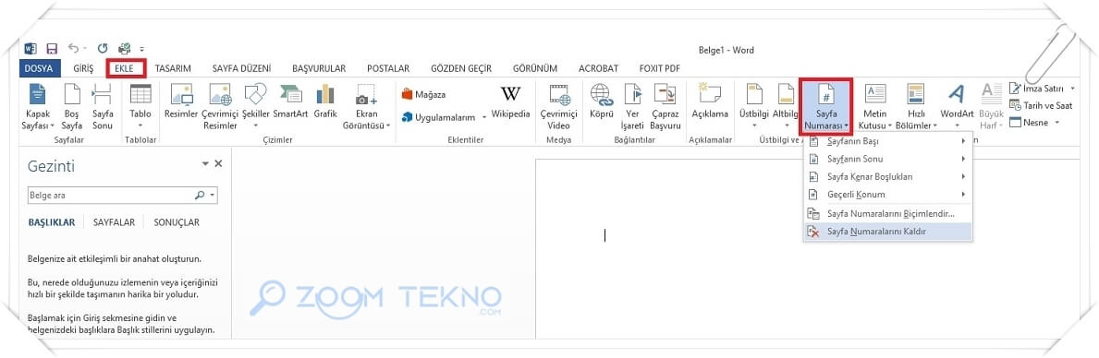Expand the Sayfanın Sonu submenu
This screenshot has height=358, width=1099.
pyautogui.click(x=887, y=159)
